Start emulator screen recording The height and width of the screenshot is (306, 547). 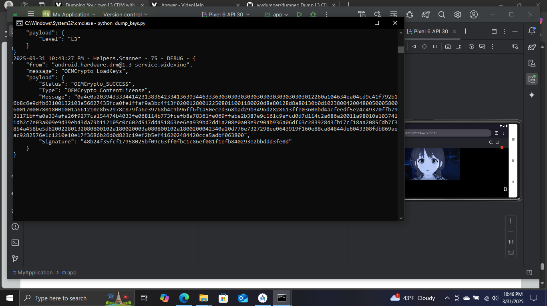point(459,46)
